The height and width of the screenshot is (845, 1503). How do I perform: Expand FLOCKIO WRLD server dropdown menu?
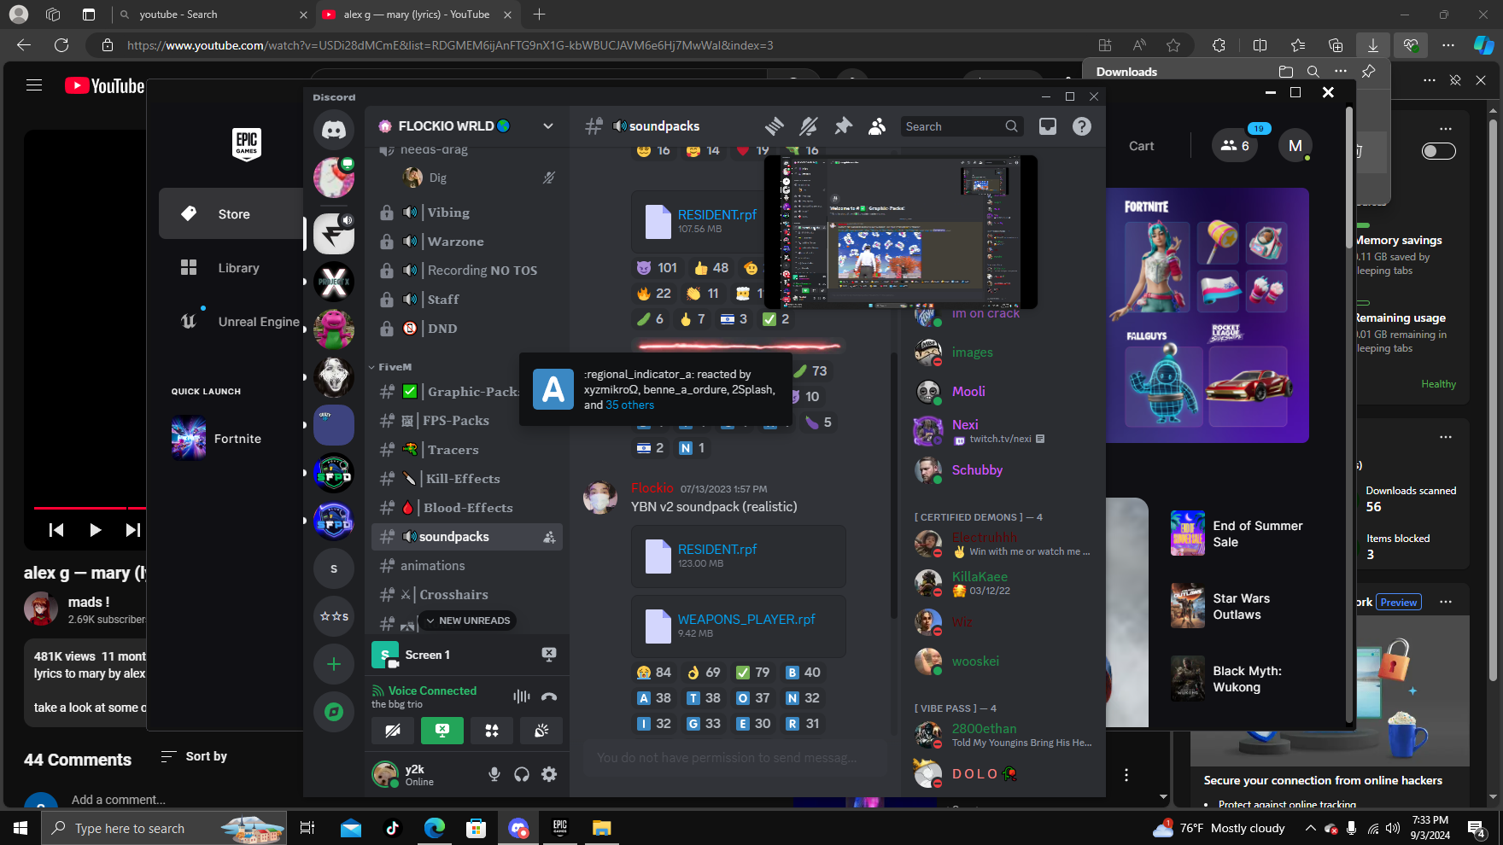[548, 126]
